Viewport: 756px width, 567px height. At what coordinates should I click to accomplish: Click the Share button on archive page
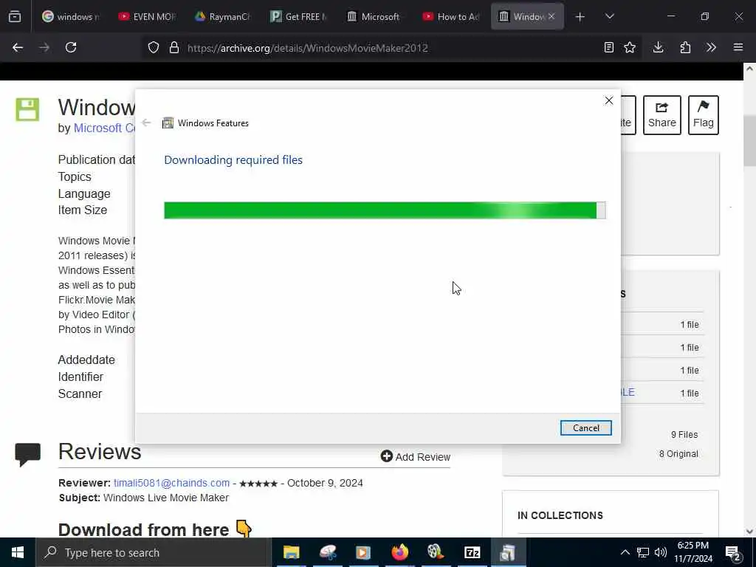[x=662, y=115]
